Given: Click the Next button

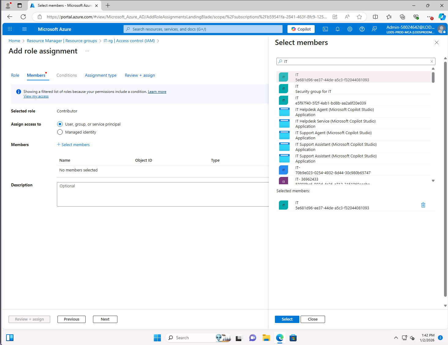Looking at the screenshot, I should (105, 319).
